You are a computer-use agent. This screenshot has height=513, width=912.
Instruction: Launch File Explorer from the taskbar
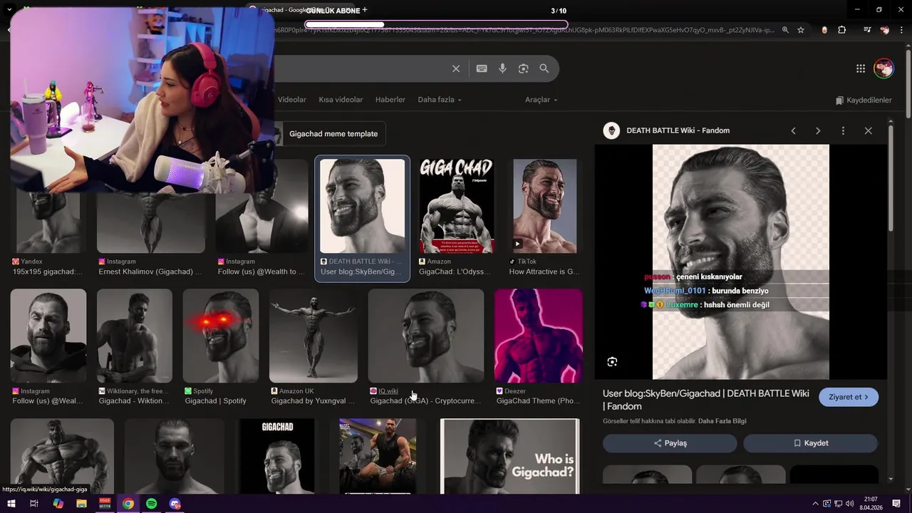[x=81, y=504]
